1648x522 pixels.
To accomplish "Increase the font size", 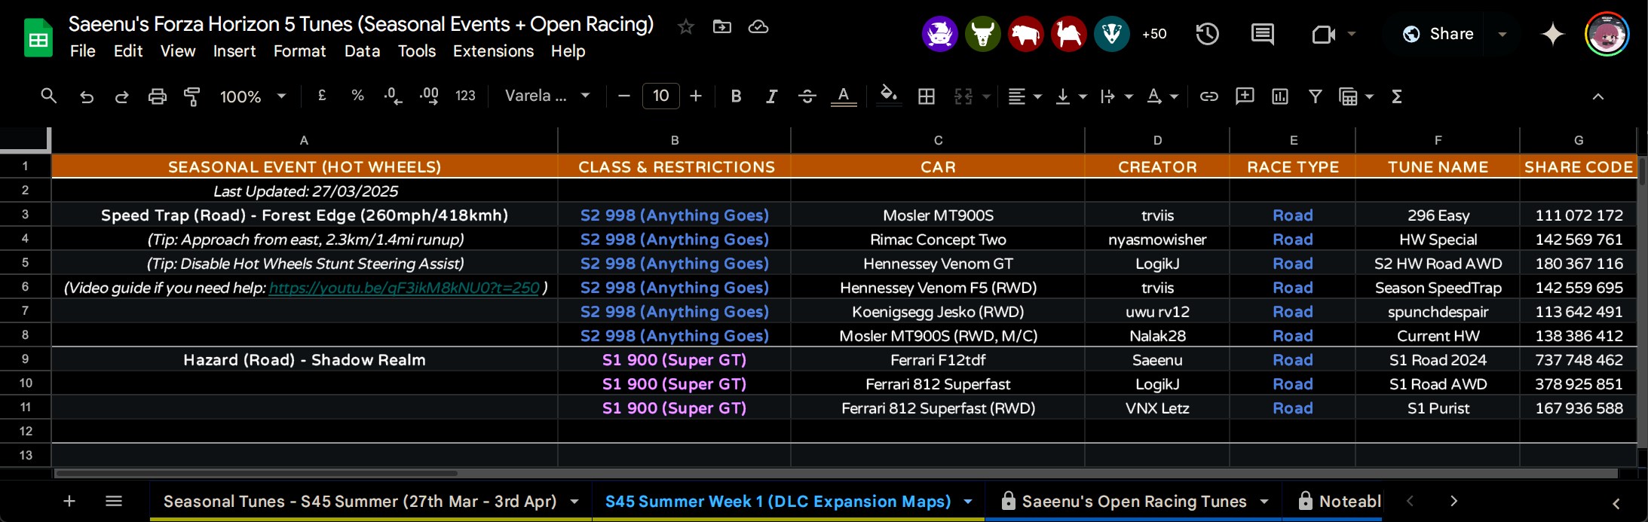I will 696,96.
